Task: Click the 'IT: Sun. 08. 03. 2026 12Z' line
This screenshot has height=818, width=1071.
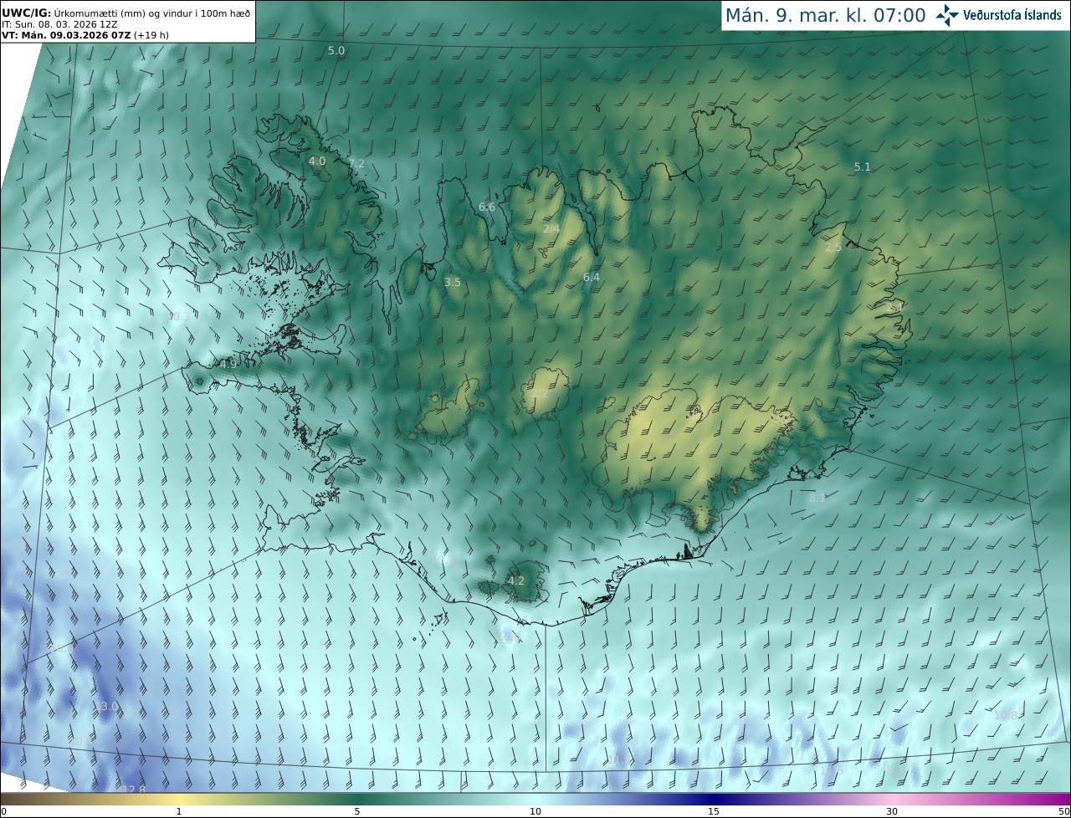Action: click(x=59, y=24)
